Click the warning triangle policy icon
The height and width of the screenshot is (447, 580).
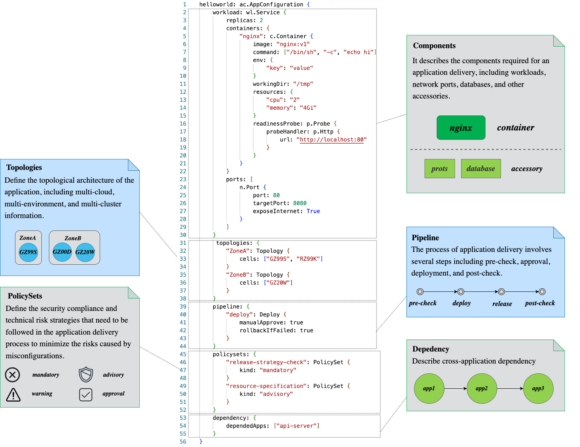tap(13, 394)
